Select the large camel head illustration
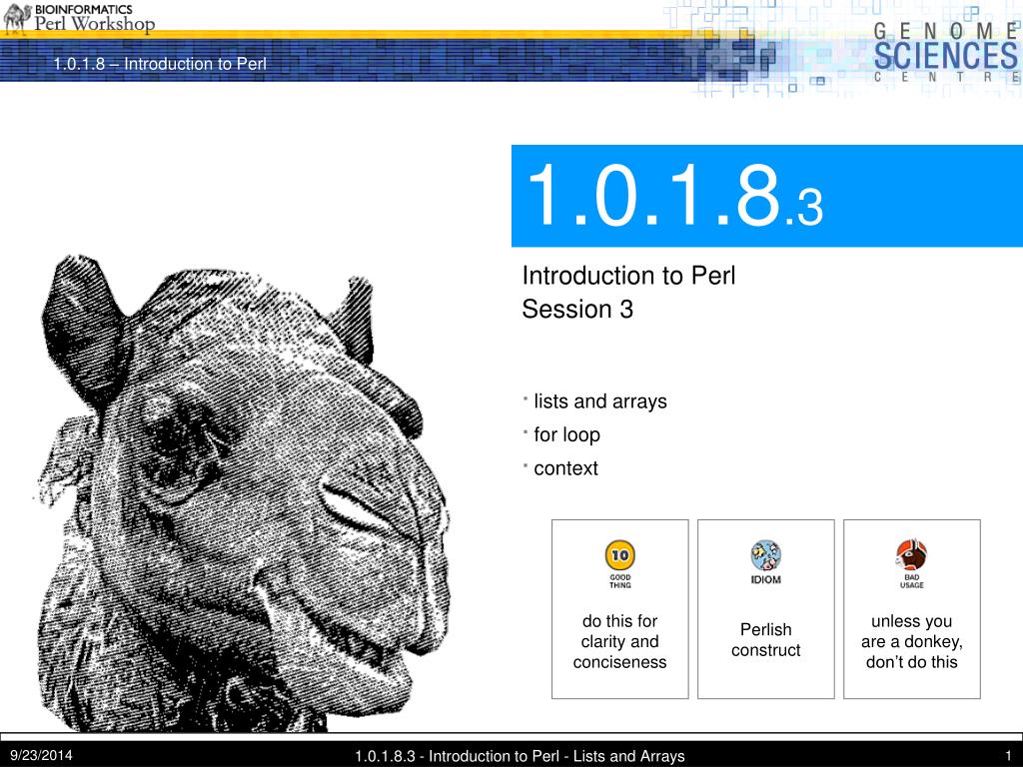 240,492
